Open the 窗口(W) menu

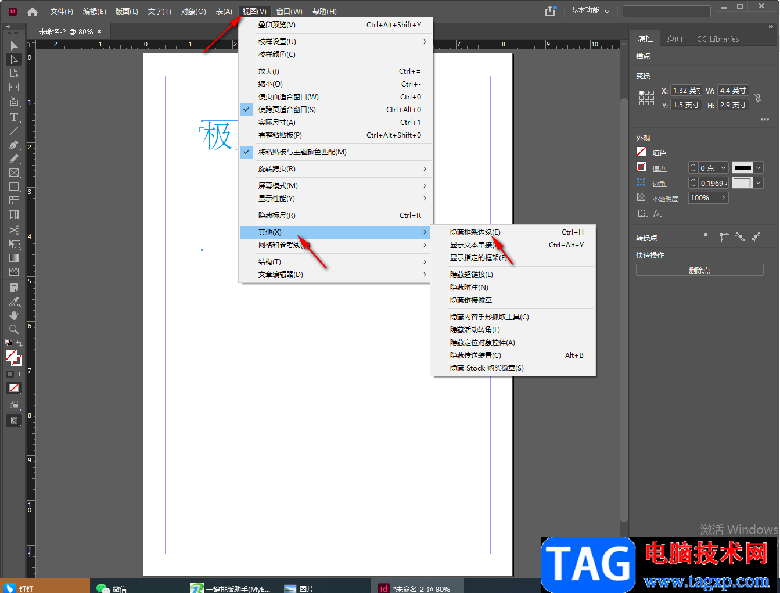[x=289, y=12]
